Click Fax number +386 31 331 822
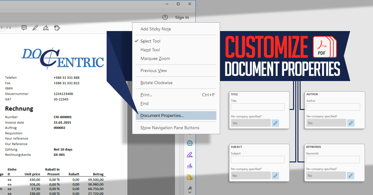 coord(67,83)
